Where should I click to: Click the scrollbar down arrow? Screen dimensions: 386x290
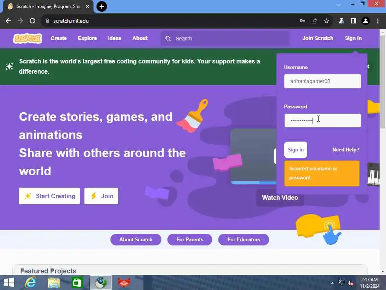(x=383, y=272)
